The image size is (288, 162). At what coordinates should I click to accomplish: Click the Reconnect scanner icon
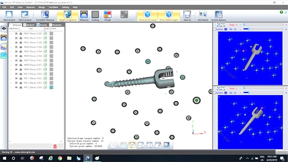(203, 16)
